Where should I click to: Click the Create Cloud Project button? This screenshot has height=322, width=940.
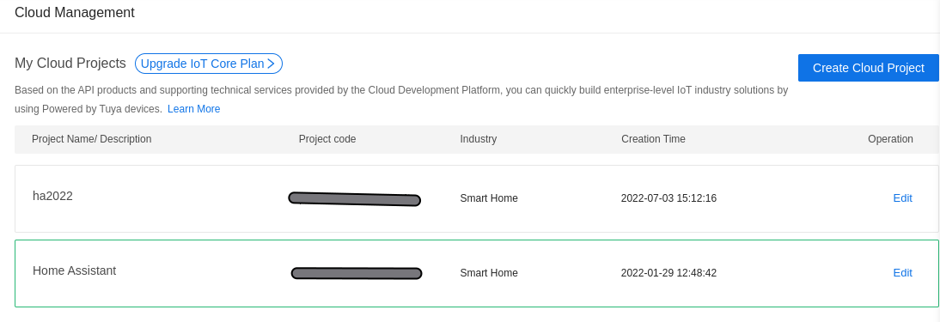tap(868, 68)
